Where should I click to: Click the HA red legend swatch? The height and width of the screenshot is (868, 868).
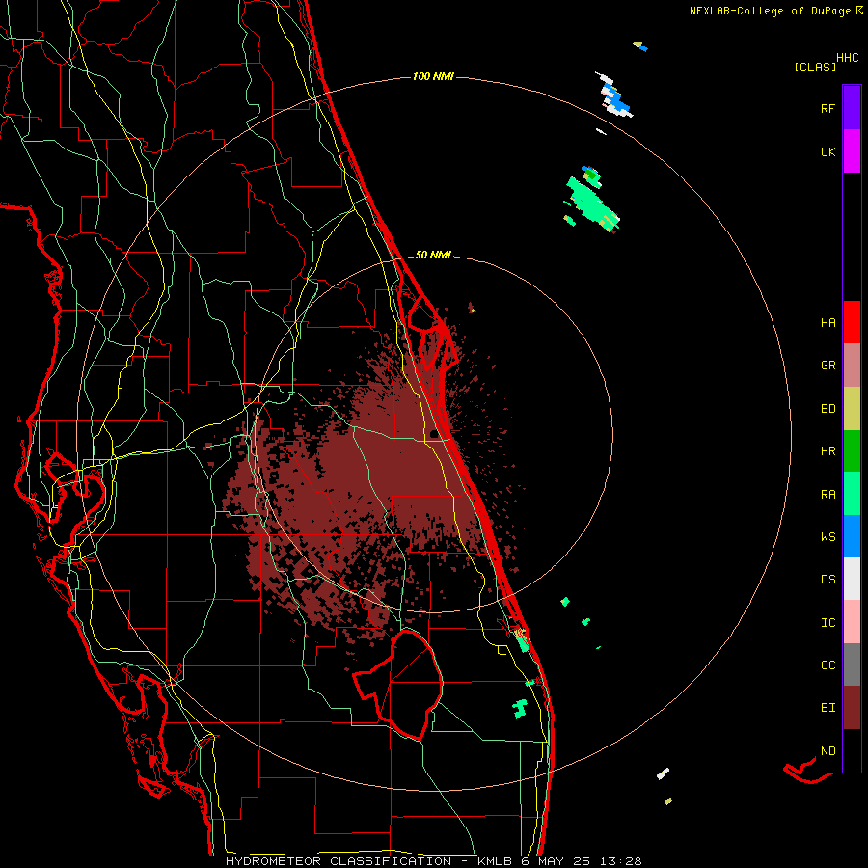(852, 322)
